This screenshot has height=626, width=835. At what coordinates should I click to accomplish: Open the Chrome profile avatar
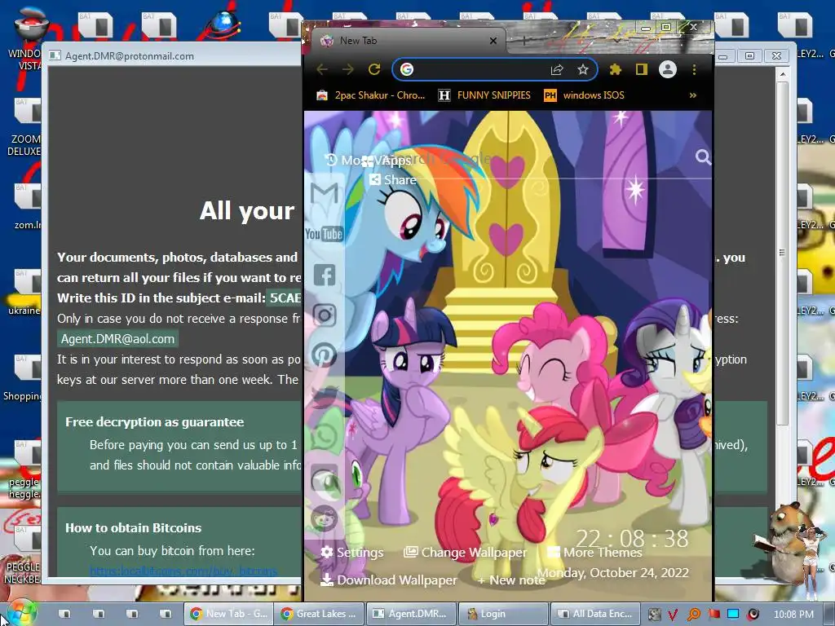point(668,69)
